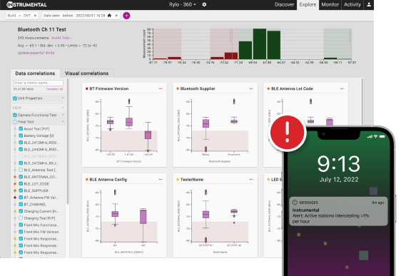Screen dimensions: 401x276
Task: Open Bluetooth Supplier chart options menu
Action: pyautogui.click(x=251, y=88)
